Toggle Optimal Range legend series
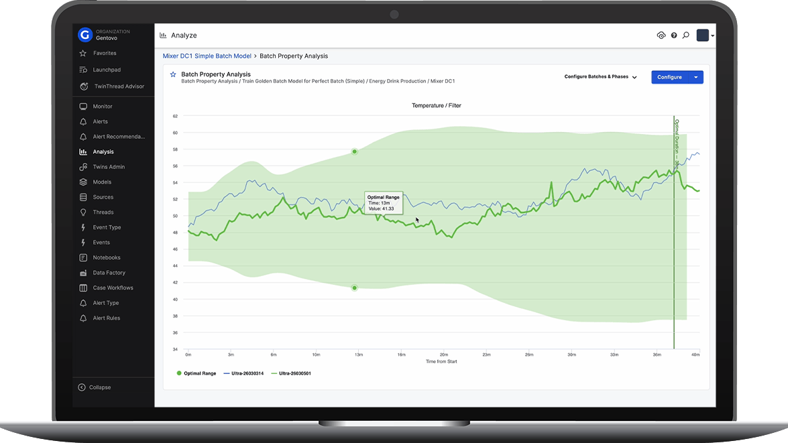Screen dimensions: 788x443 (x=196, y=373)
